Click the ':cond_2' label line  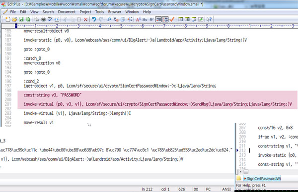point(31,81)
